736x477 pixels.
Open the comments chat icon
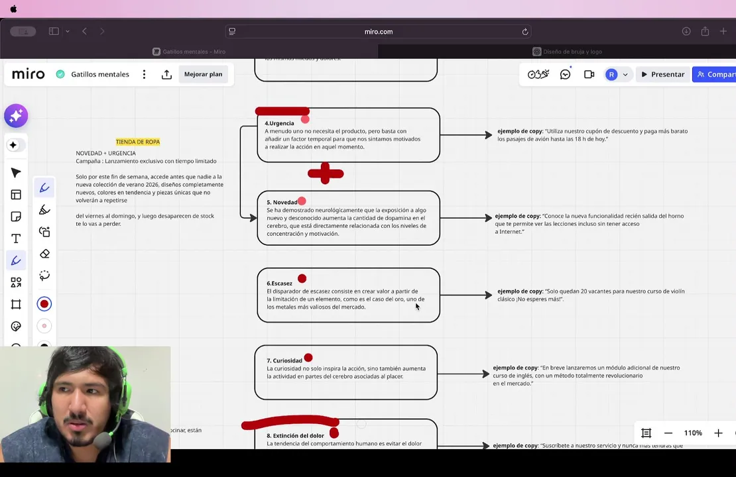(565, 75)
